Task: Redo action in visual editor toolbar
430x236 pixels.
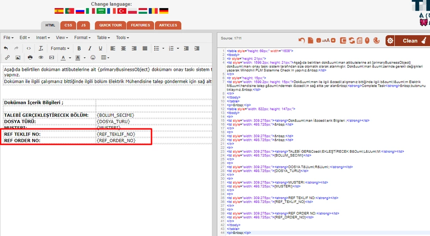Action: (16, 48)
